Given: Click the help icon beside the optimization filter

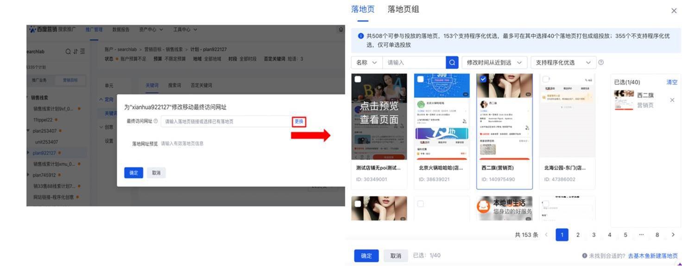Looking at the screenshot, I should [601, 63].
